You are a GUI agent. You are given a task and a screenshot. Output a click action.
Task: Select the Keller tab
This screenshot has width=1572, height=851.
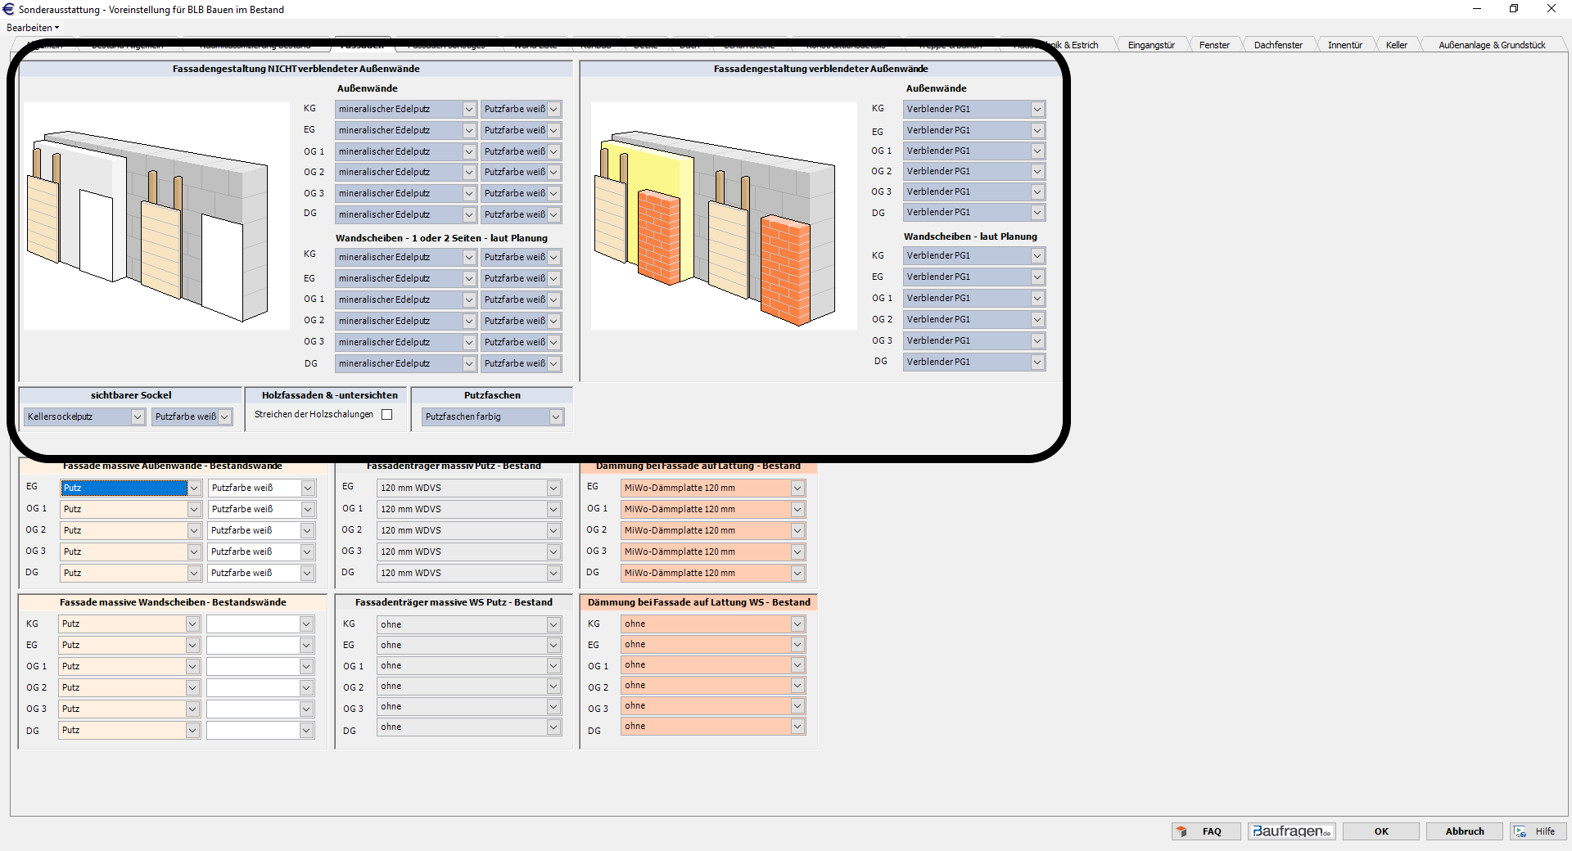point(1396,45)
